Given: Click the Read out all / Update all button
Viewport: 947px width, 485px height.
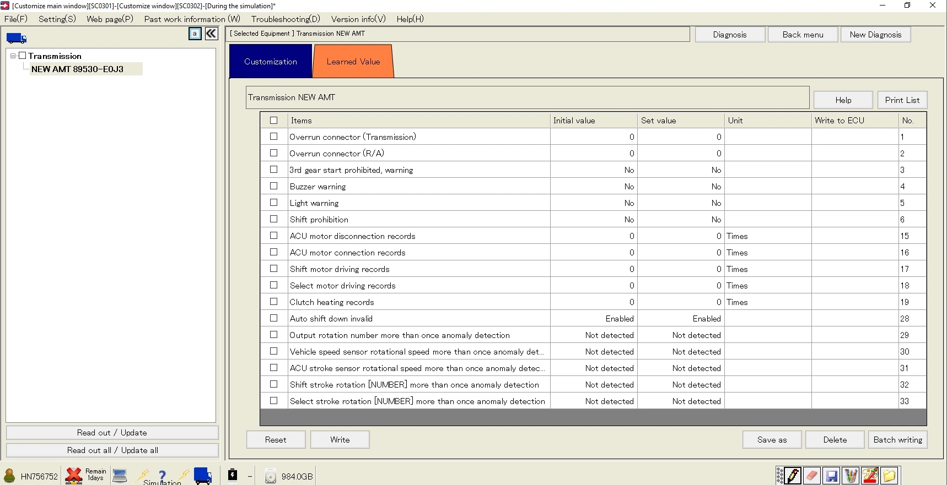Looking at the screenshot, I should click(x=112, y=450).
